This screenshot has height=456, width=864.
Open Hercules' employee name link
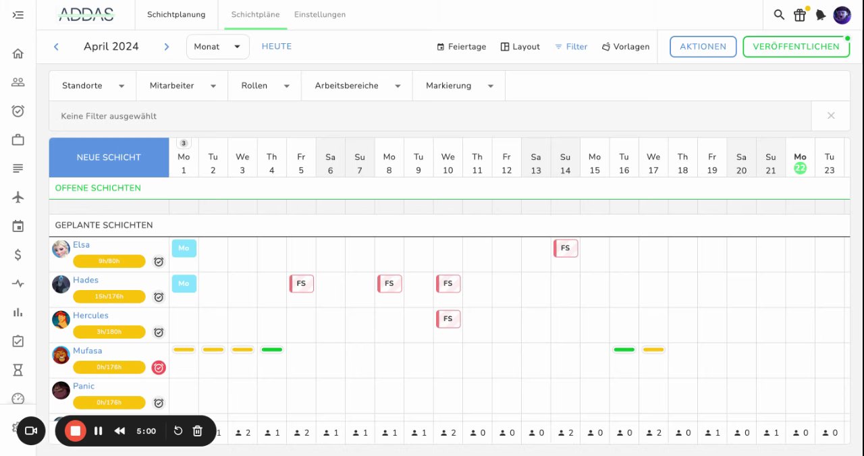click(x=90, y=315)
